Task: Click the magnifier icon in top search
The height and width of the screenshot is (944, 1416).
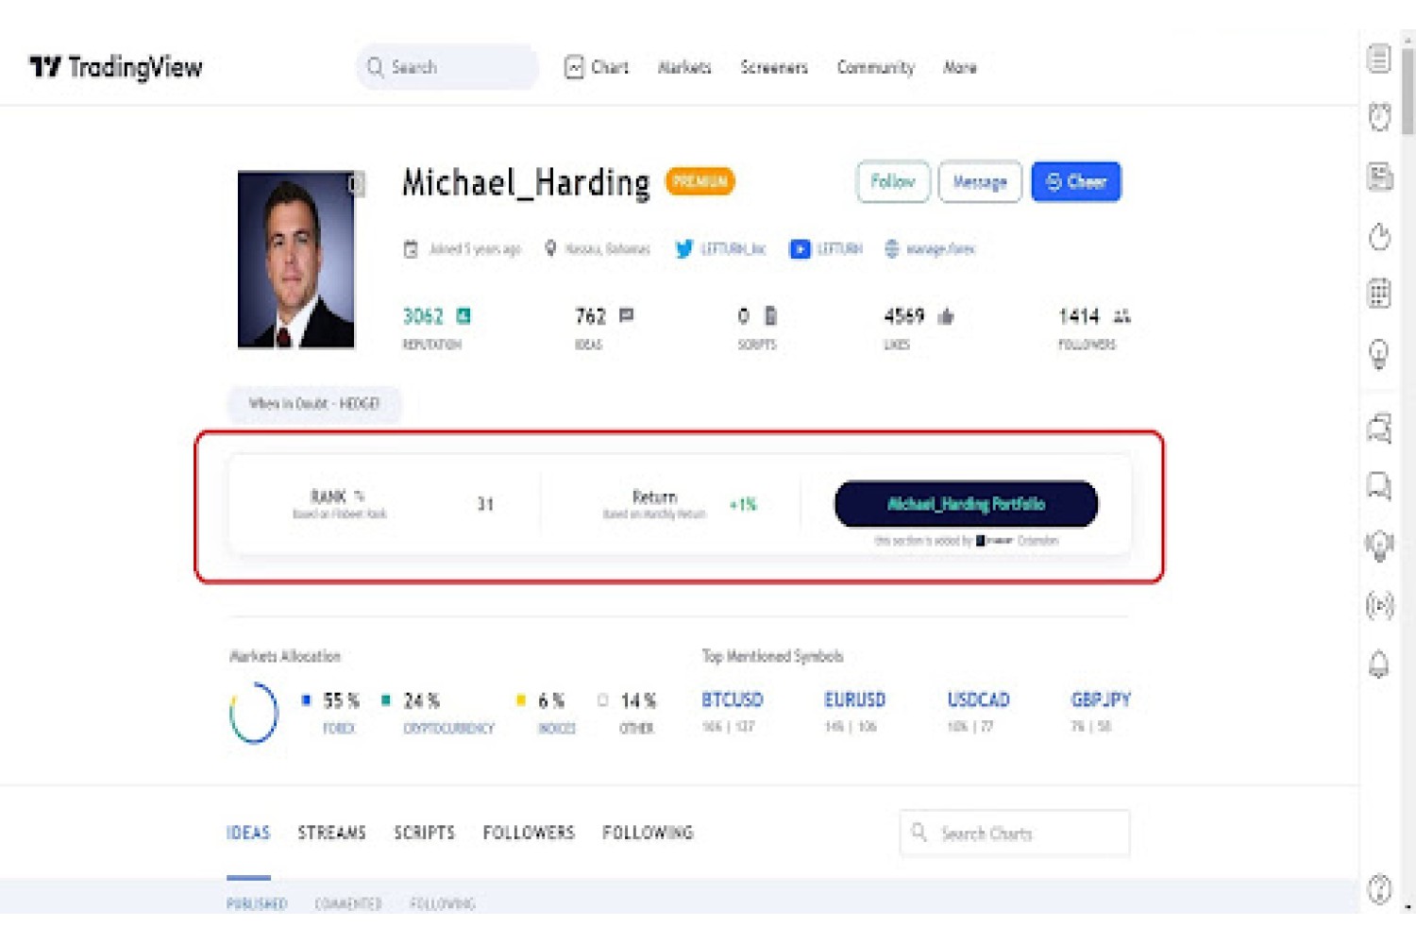Action: tap(375, 67)
